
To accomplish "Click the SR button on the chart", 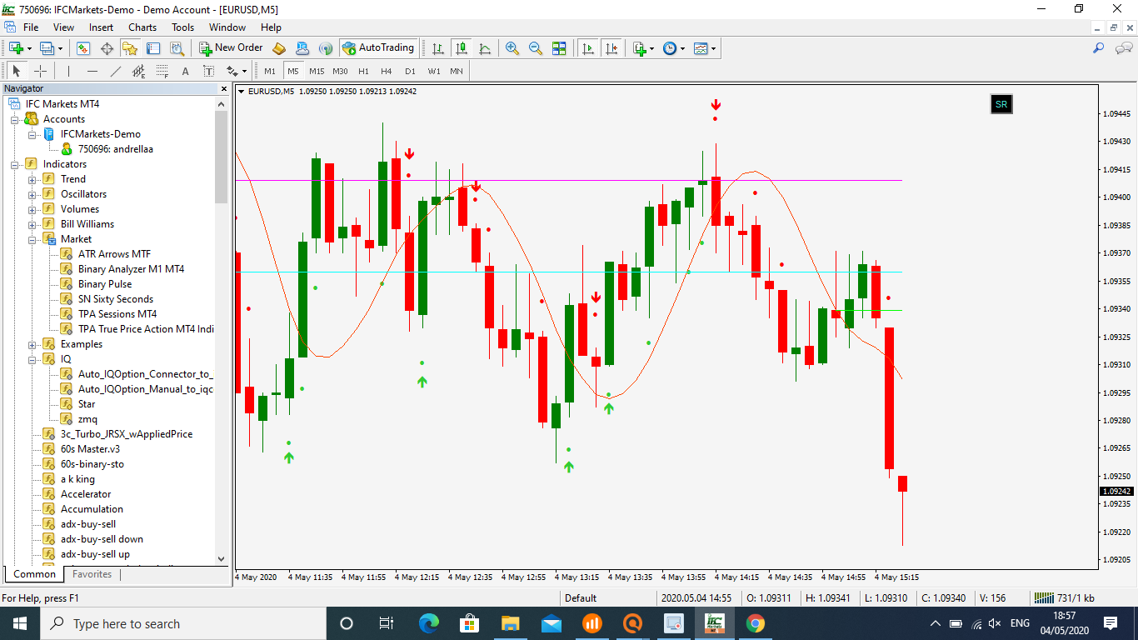I will pyautogui.click(x=1001, y=104).
